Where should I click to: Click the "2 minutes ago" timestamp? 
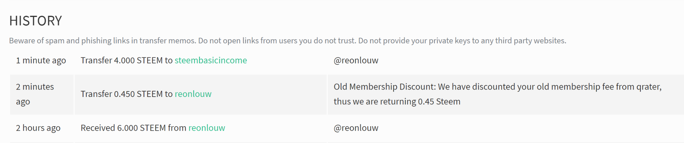point(35,94)
